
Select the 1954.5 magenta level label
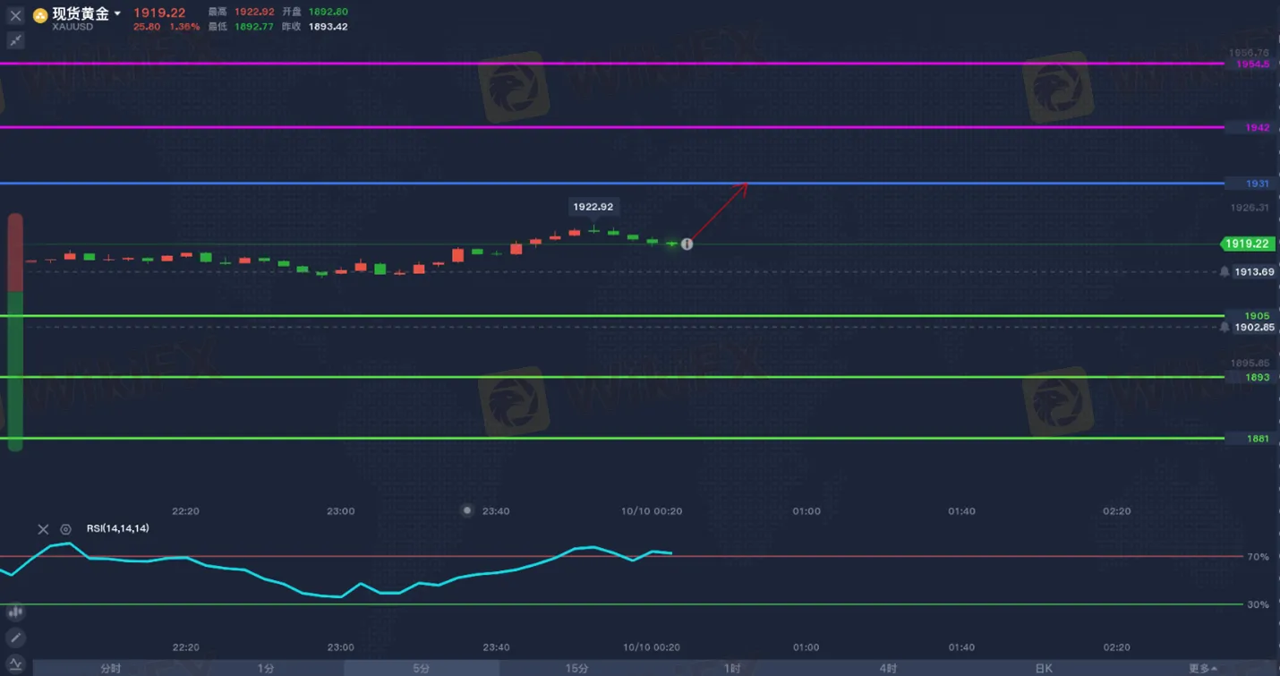point(1252,64)
